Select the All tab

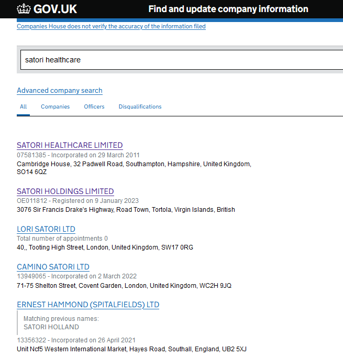click(x=24, y=106)
